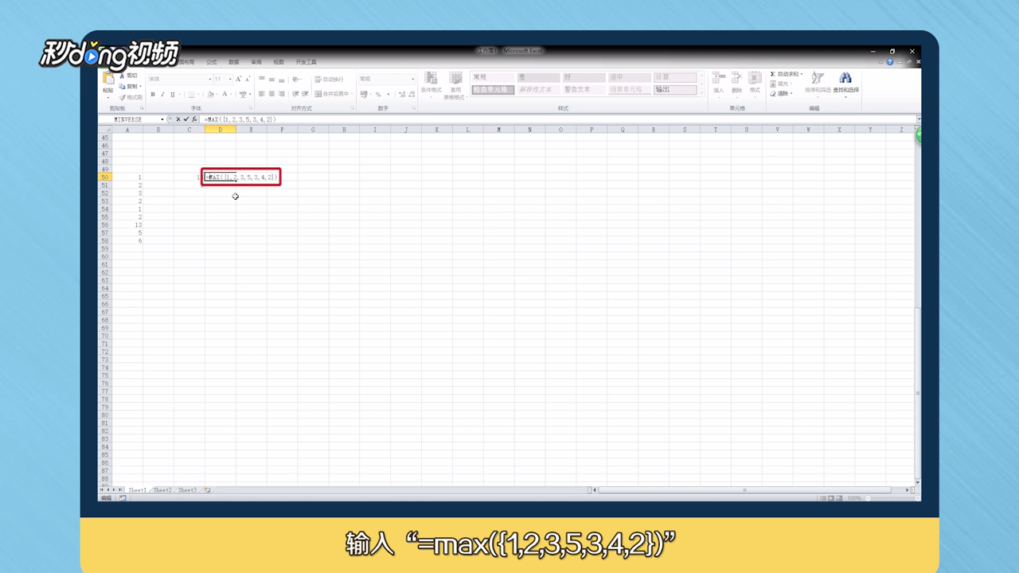Toggle italic formatting
1019x573 pixels.
(162, 94)
